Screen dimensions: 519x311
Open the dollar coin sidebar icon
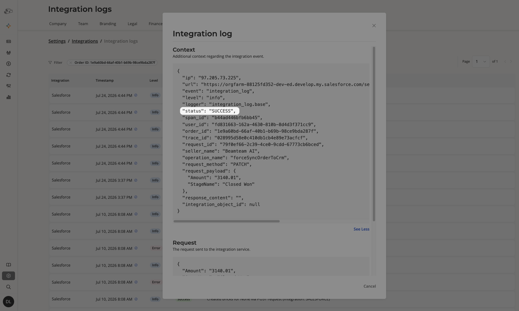[x=8, y=64]
